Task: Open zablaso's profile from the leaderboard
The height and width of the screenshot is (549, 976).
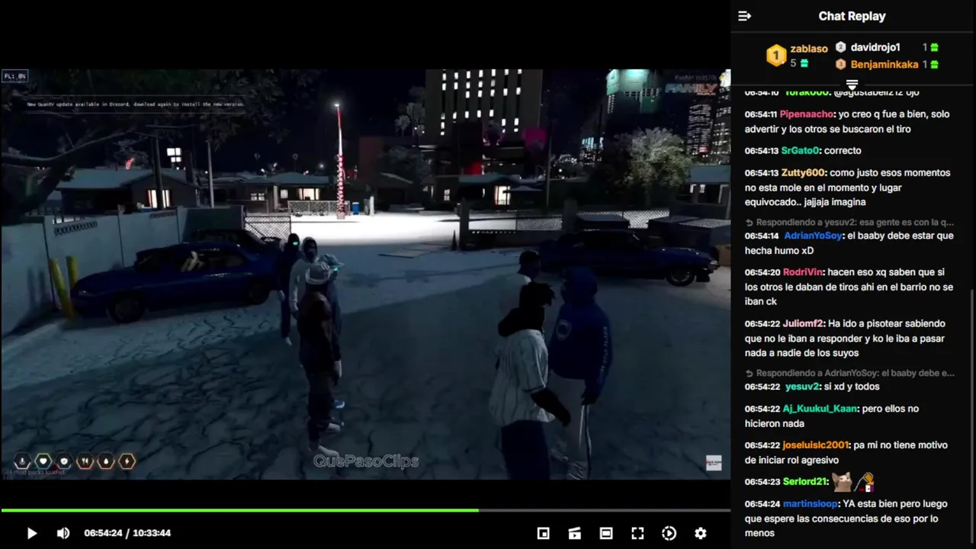Action: click(809, 48)
